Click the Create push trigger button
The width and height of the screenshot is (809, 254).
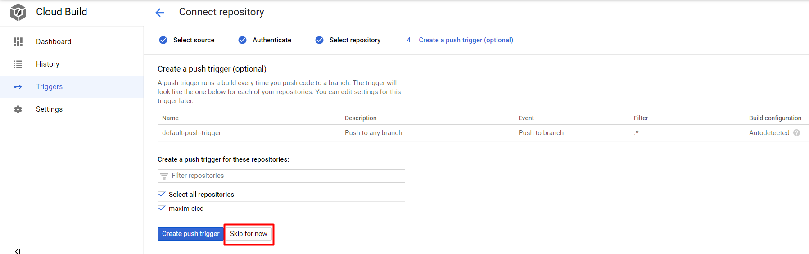pos(190,234)
